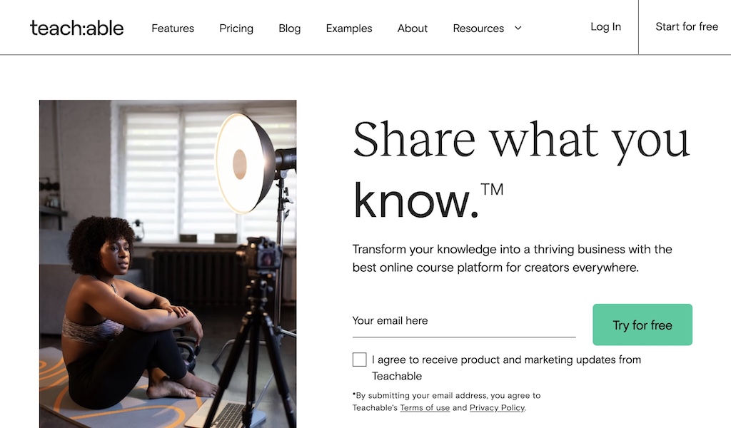731x428 pixels.
Task: Click the Transform your knowledge paragraph
Action: 512,258
